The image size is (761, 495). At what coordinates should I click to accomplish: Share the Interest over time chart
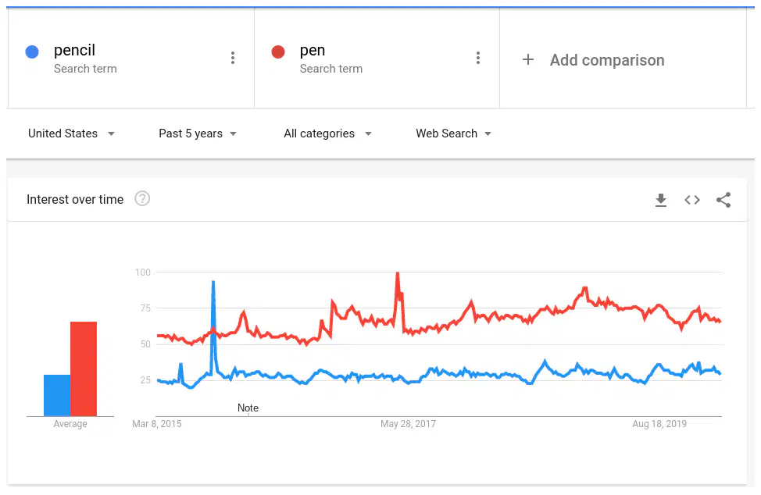(x=723, y=200)
